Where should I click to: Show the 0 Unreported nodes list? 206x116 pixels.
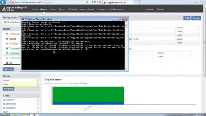(x=13, y=58)
